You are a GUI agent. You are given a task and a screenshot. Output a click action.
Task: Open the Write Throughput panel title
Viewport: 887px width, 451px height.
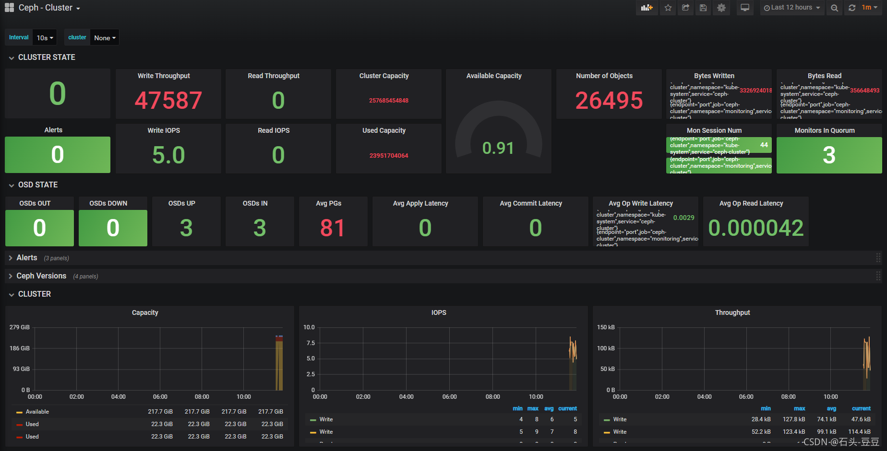[164, 76]
